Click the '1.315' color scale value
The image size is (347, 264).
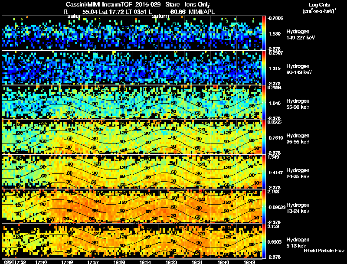coord(275,68)
